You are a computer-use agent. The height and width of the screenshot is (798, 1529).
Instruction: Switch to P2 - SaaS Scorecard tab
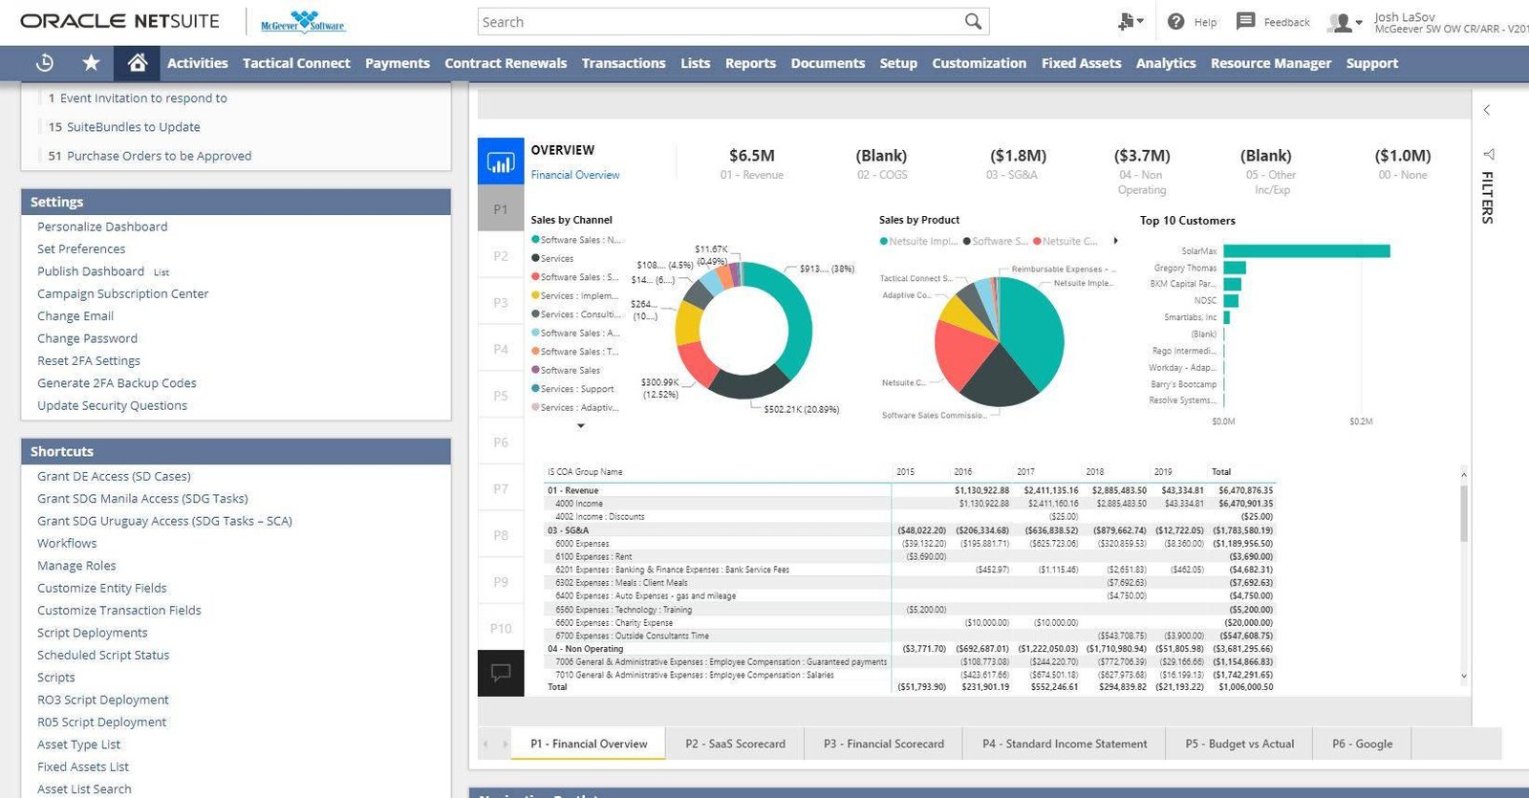pos(735,744)
